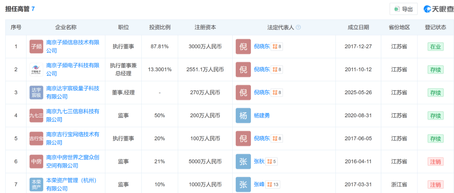Click the relation badge 8 in the 100万人民币 row
This screenshot has width=454, height=193.
277,139
